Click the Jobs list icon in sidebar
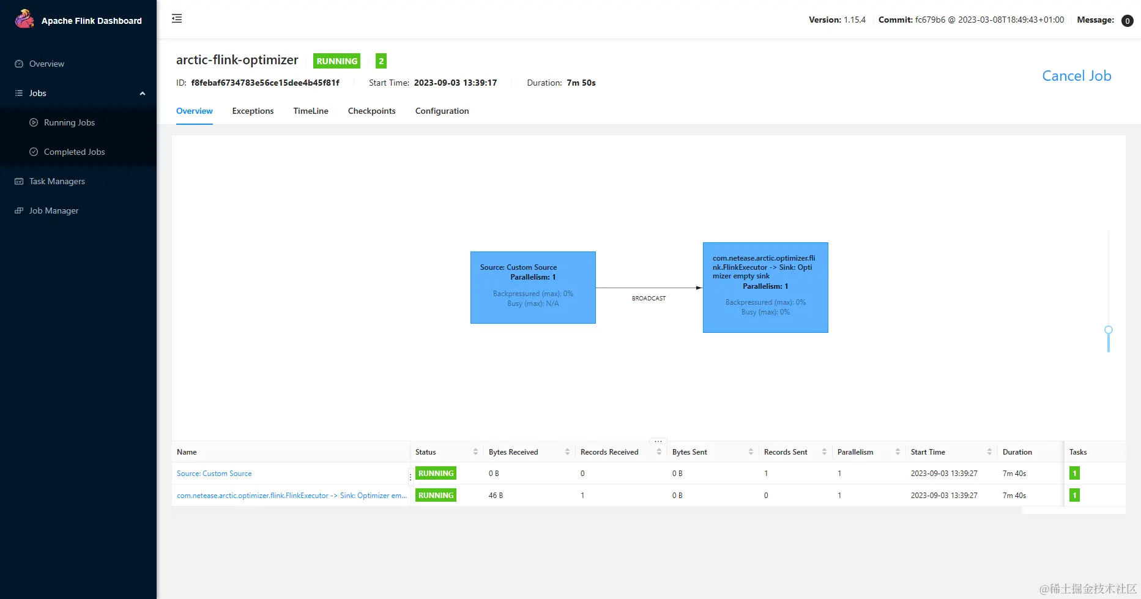Screen dimensions: 1141x599 19,93
